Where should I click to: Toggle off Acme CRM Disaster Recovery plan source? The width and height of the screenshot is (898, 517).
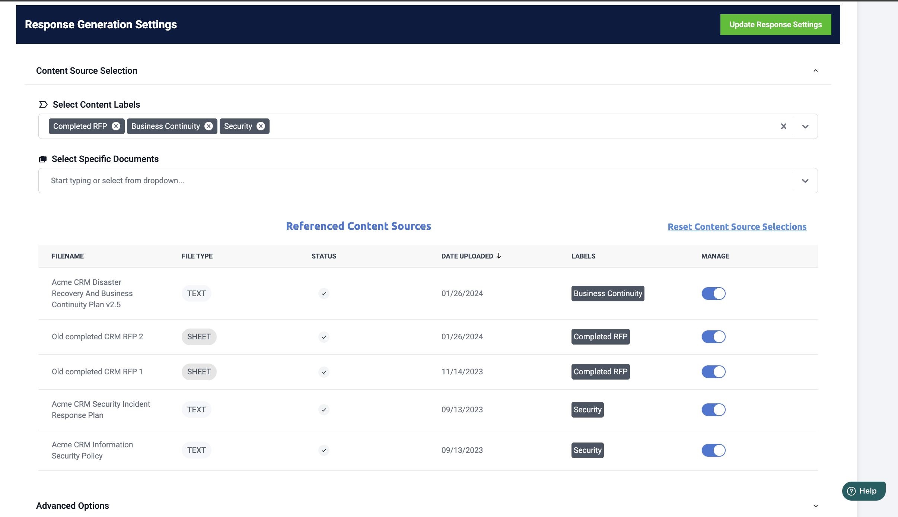(x=713, y=294)
